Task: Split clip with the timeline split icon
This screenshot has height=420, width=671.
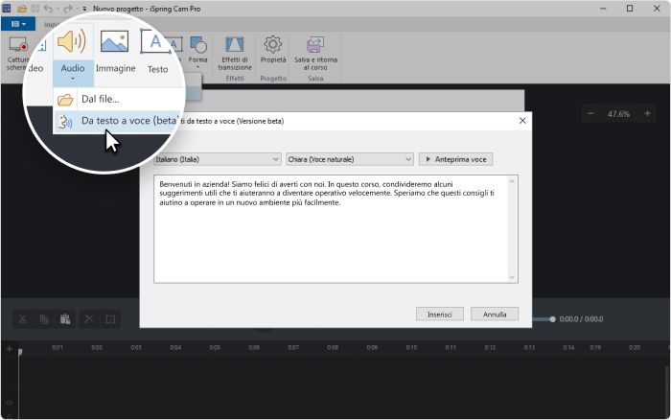Action: [110, 319]
